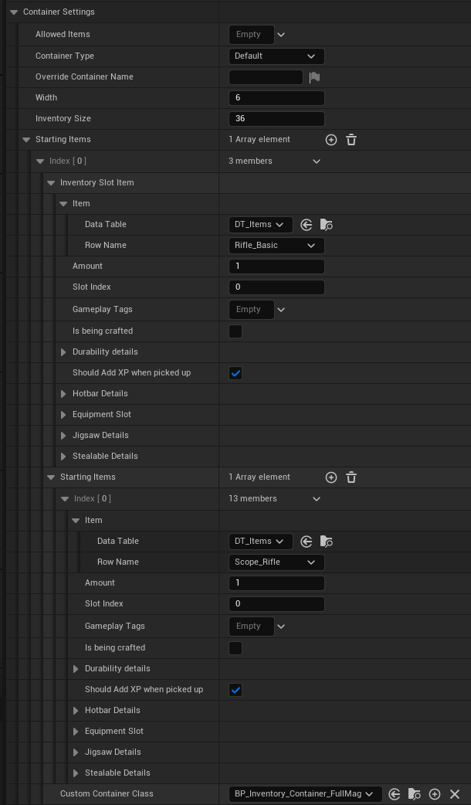Expand Equipment Slot under Rifle_Basic item
Viewport: 471px width, 805px height.
(x=63, y=415)
